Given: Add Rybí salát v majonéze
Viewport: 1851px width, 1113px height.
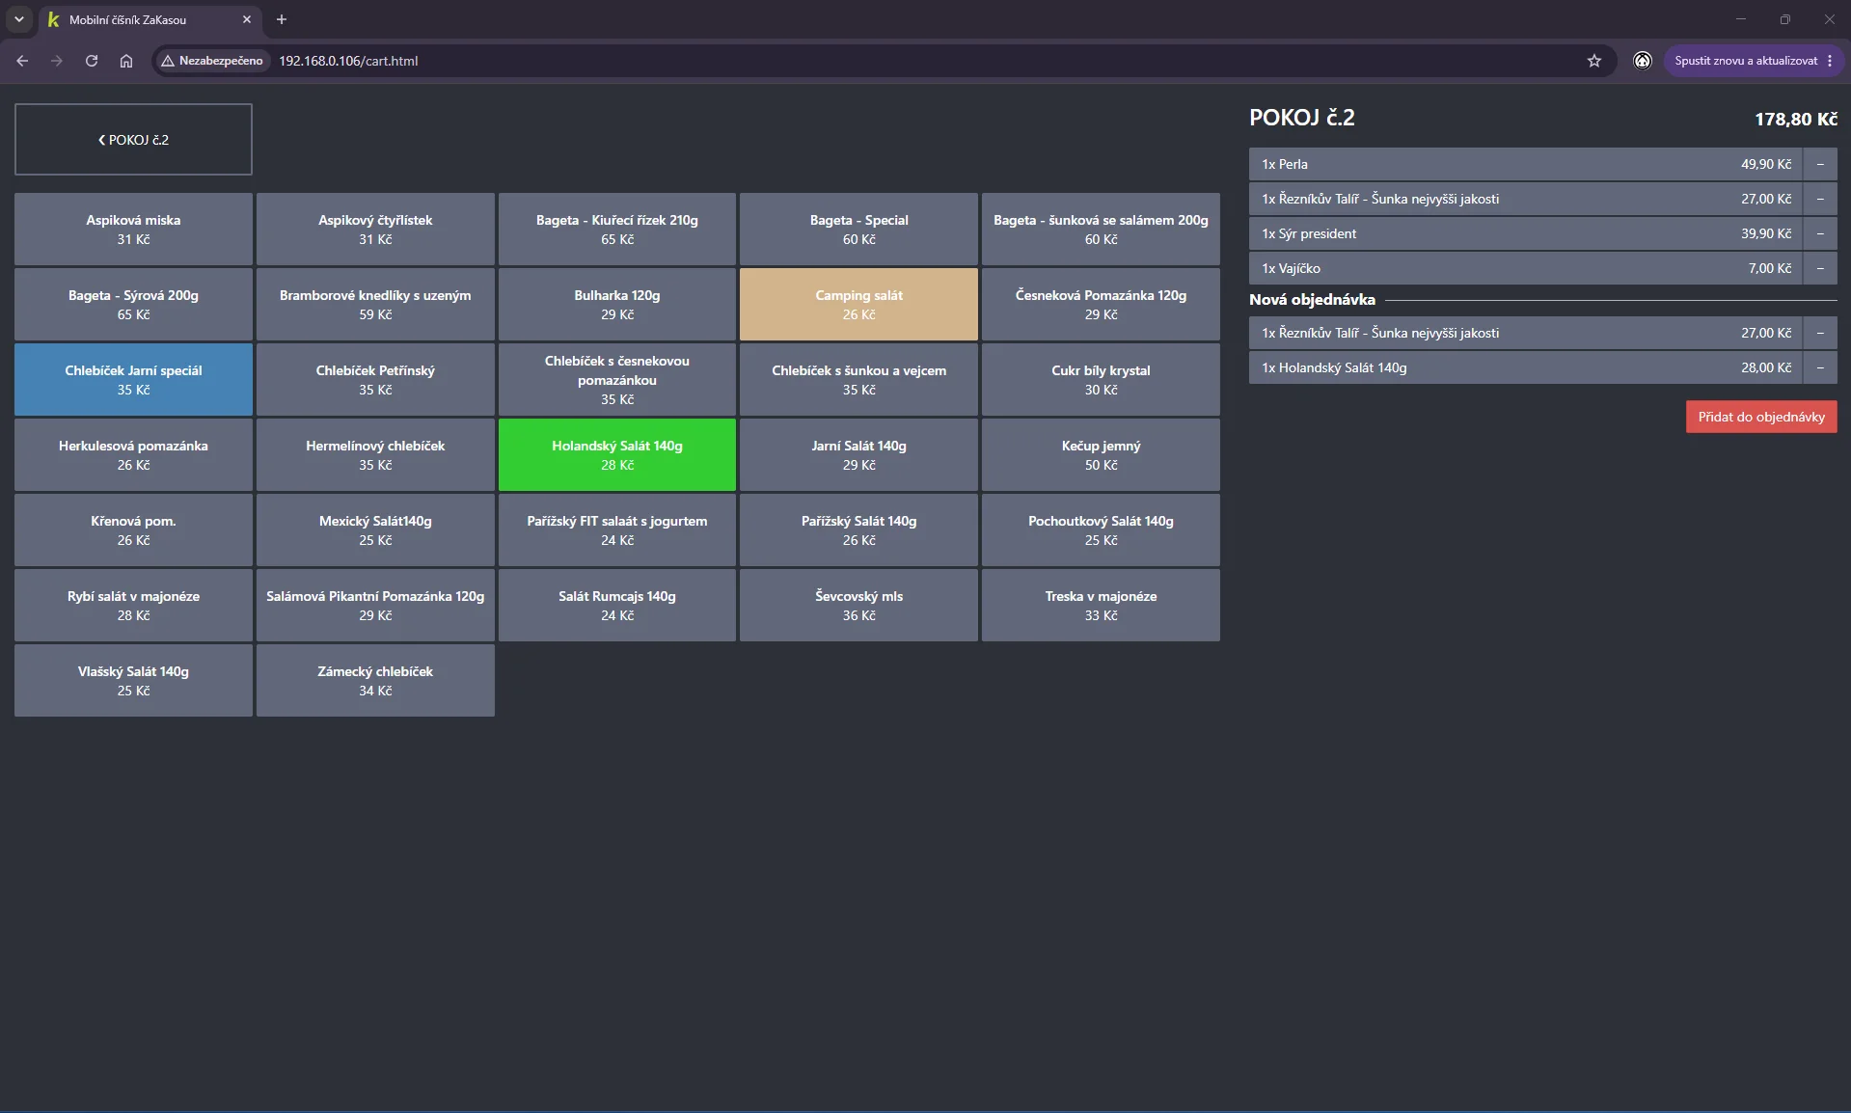Looking at the screenshot, I should [133, 606].
